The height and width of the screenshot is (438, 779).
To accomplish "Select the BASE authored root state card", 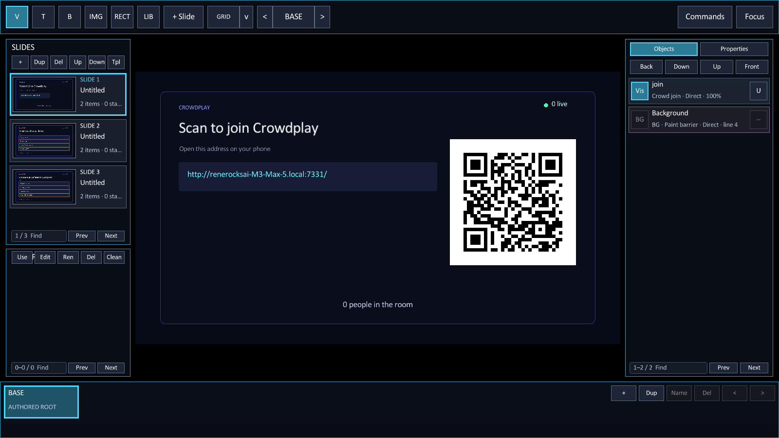I will pos(41,402).
